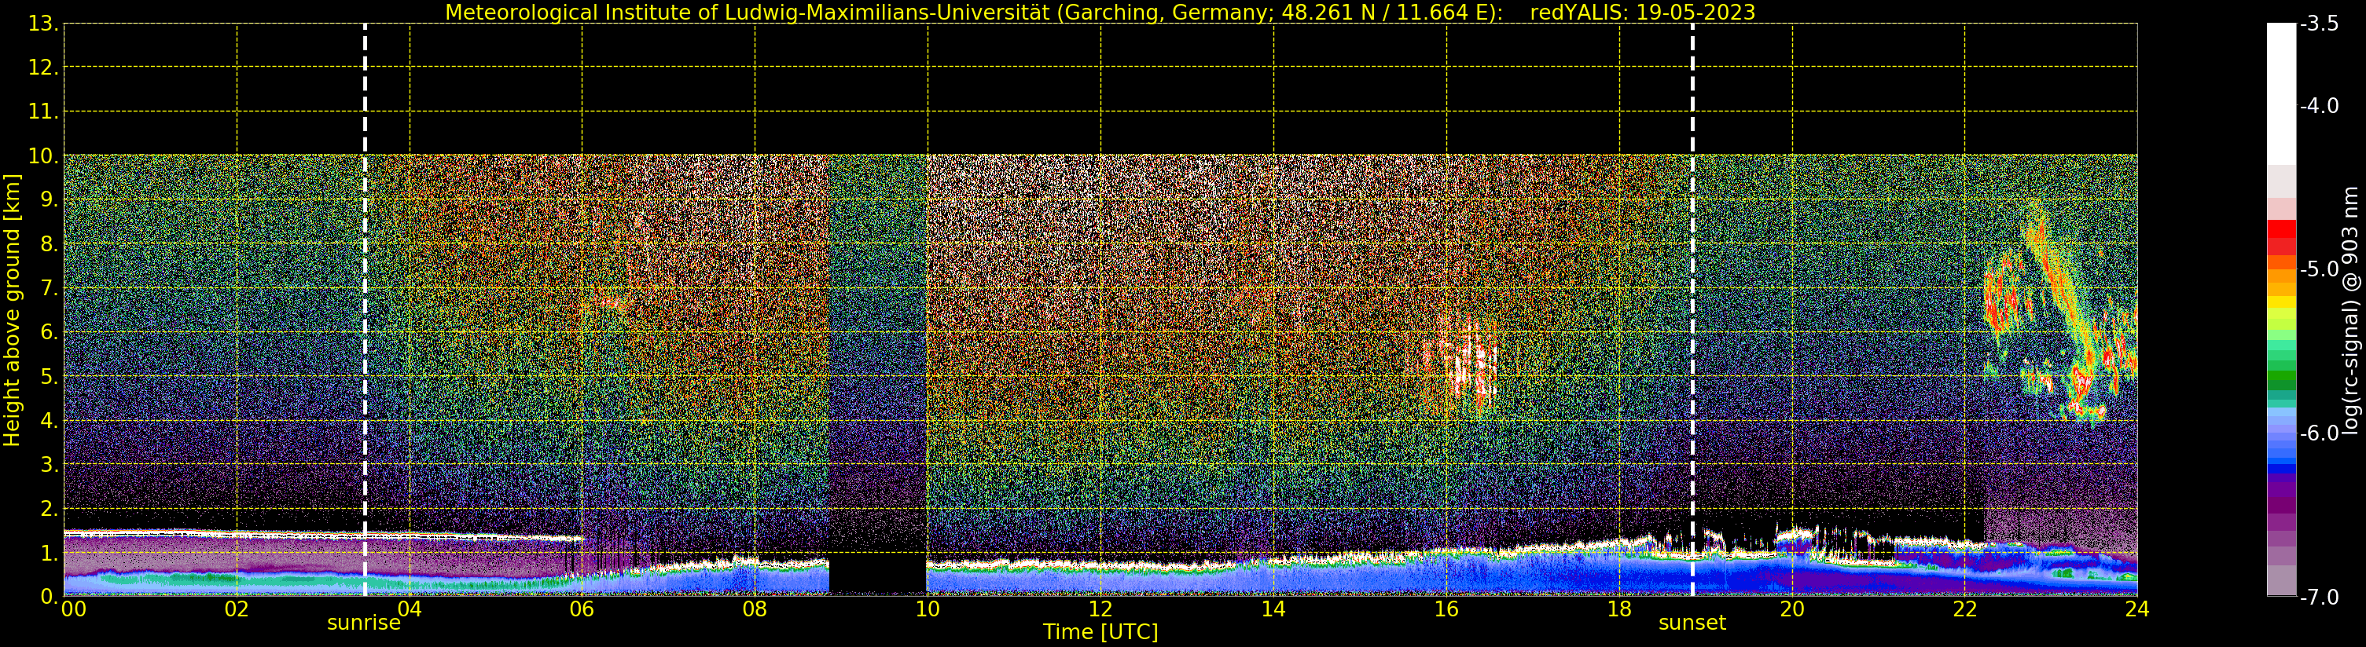
Task: Click the time axis tick '18'
Action: [x=1619, y=609]
